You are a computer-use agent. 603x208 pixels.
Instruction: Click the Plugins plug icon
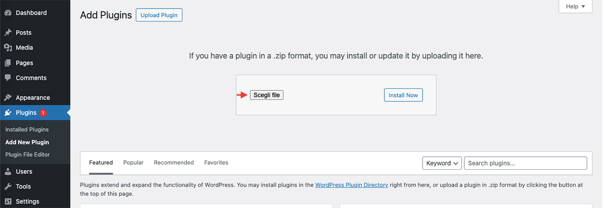(8, 113)
